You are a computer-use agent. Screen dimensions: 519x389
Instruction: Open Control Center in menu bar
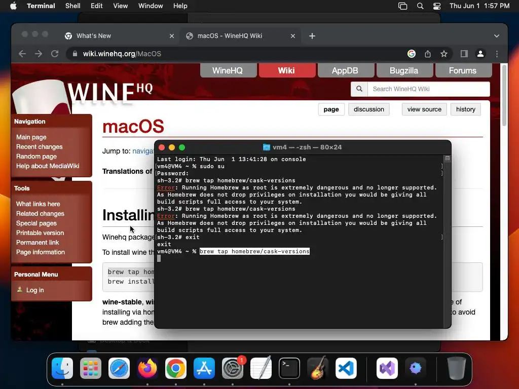pyautogui.click(x=436, y=6)
